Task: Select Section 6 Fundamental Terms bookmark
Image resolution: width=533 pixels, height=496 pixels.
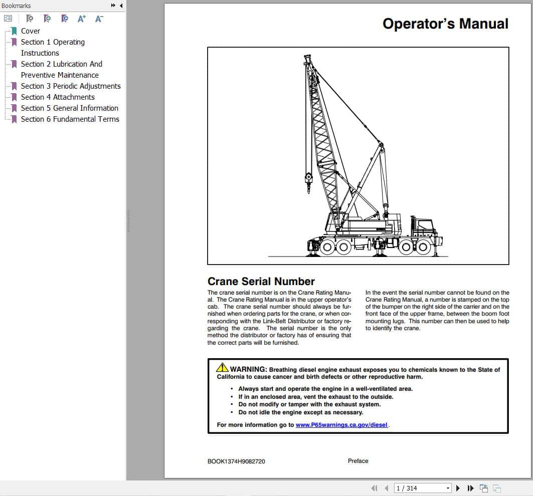Action: (70, 119)
